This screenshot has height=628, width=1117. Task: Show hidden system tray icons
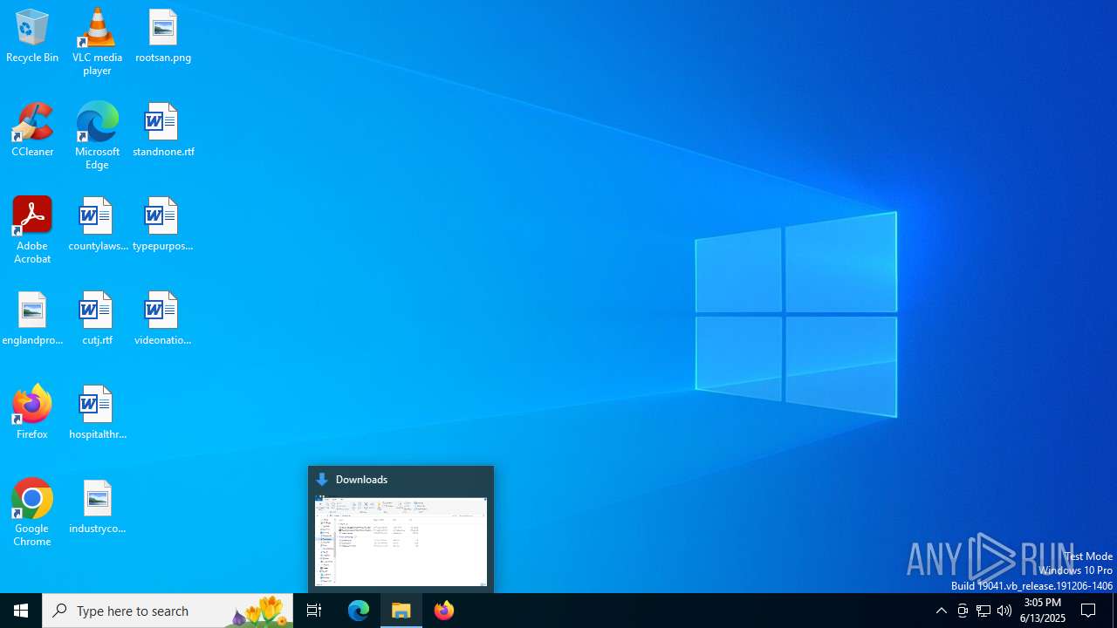(941, 611)
